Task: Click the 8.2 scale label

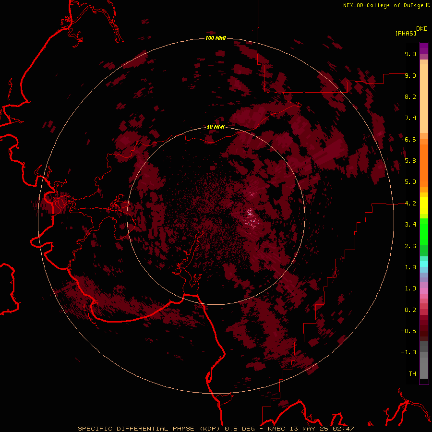Action: coord(410,96)
